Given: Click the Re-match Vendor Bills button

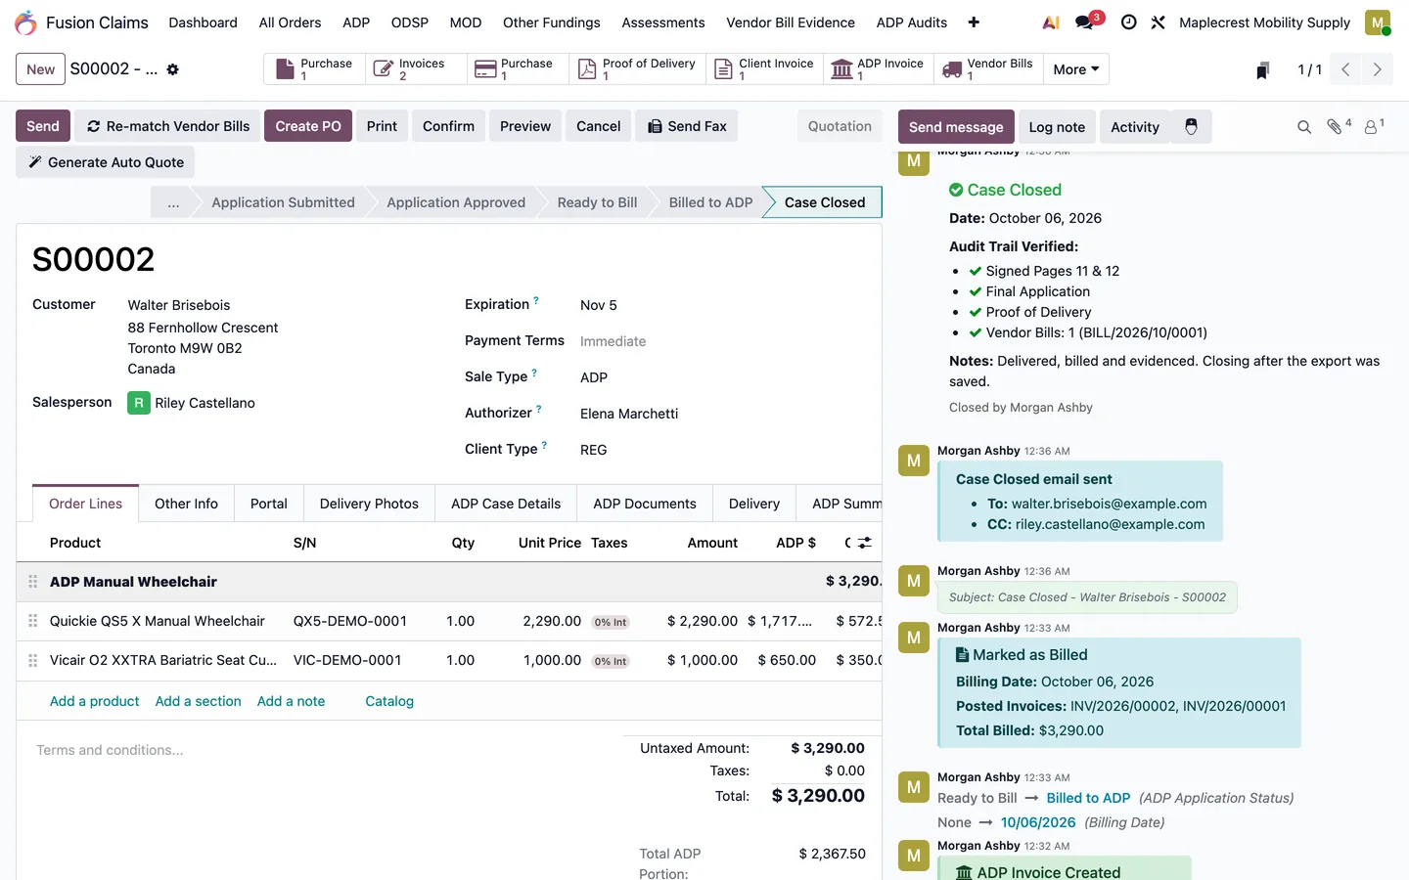Looking at the screenshot, I should 167,126.
